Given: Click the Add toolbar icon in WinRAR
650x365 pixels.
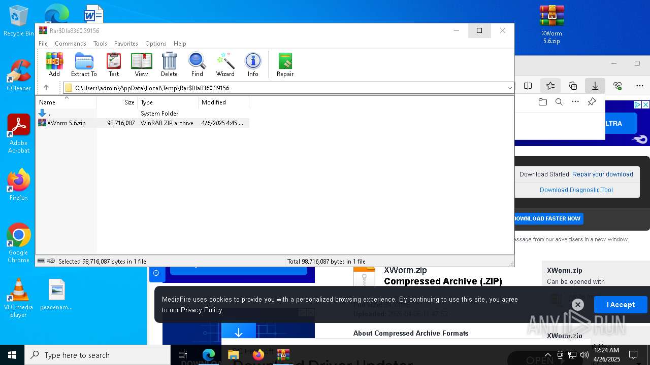Looking at the screenshot, I should coord(54,64).
